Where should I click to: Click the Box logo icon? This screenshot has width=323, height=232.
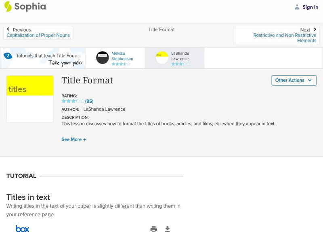[22, 228]
